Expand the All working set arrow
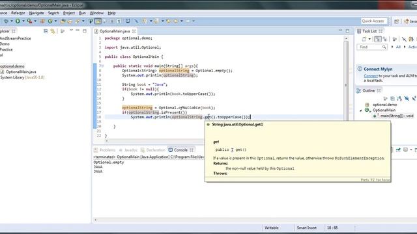Image resolution: width=417 pixels, height=234 pixels. (392, 47)
